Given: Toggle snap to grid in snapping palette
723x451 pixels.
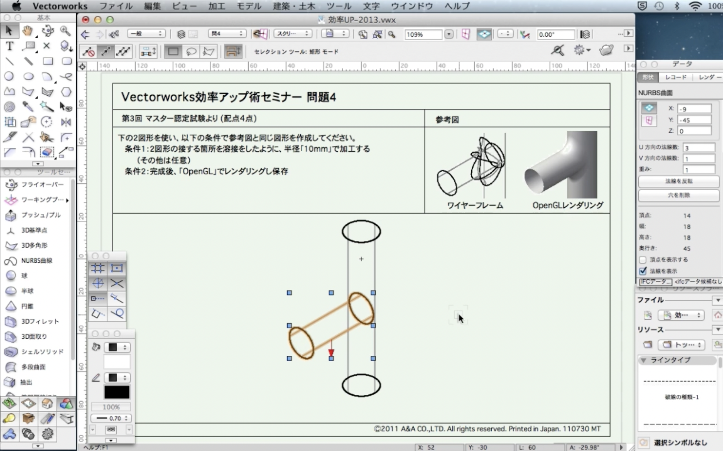Looking at the screenshot, I should [98, 268].
